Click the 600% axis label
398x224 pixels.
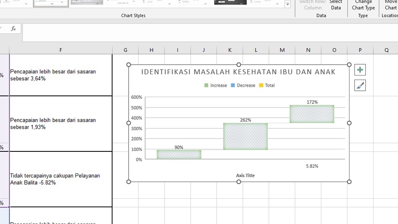coord(136,97)
